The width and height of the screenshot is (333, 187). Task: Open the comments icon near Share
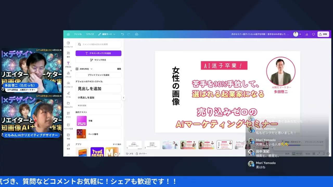point(313,34)
